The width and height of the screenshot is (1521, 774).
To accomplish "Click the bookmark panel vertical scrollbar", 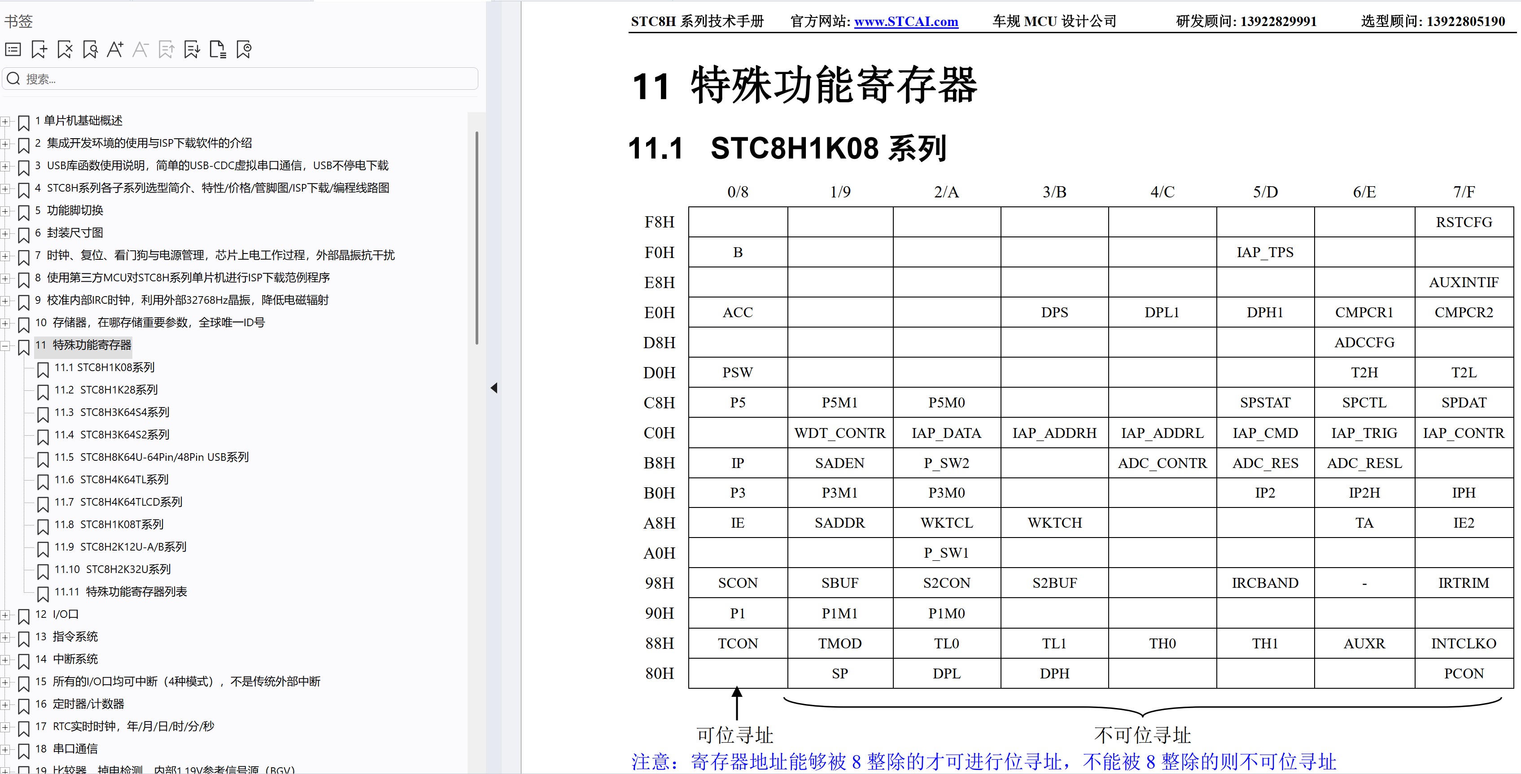I will (476, 237).
